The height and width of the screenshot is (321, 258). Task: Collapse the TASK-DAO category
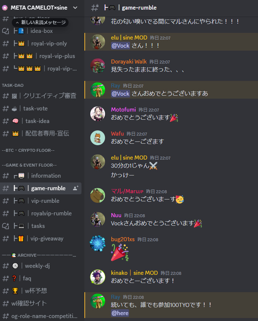pyautogui.click(x=13, y=85)
